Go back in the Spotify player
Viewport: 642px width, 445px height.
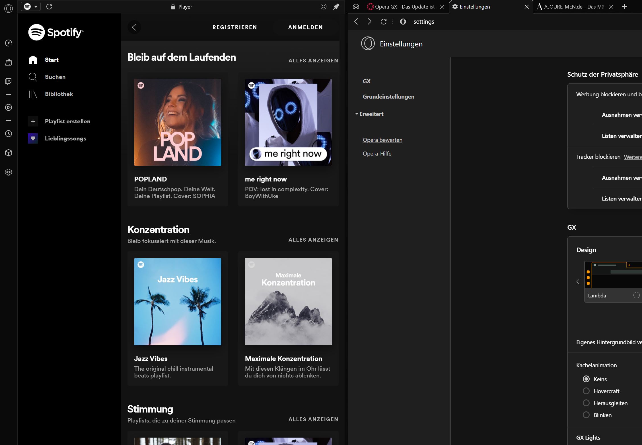tap(134, 27)
